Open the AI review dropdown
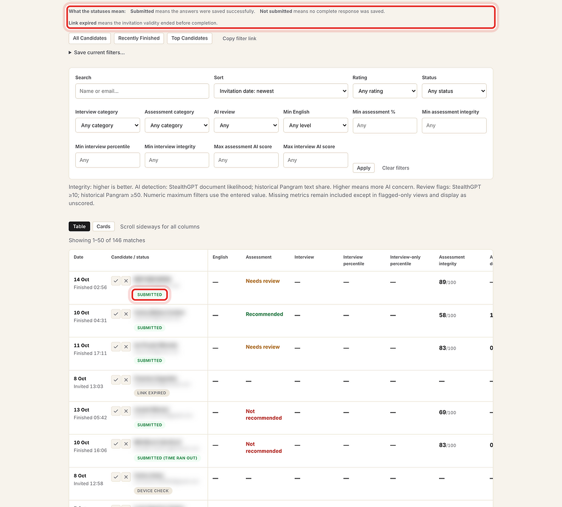The image size is (562, 507). coord(246,126)
